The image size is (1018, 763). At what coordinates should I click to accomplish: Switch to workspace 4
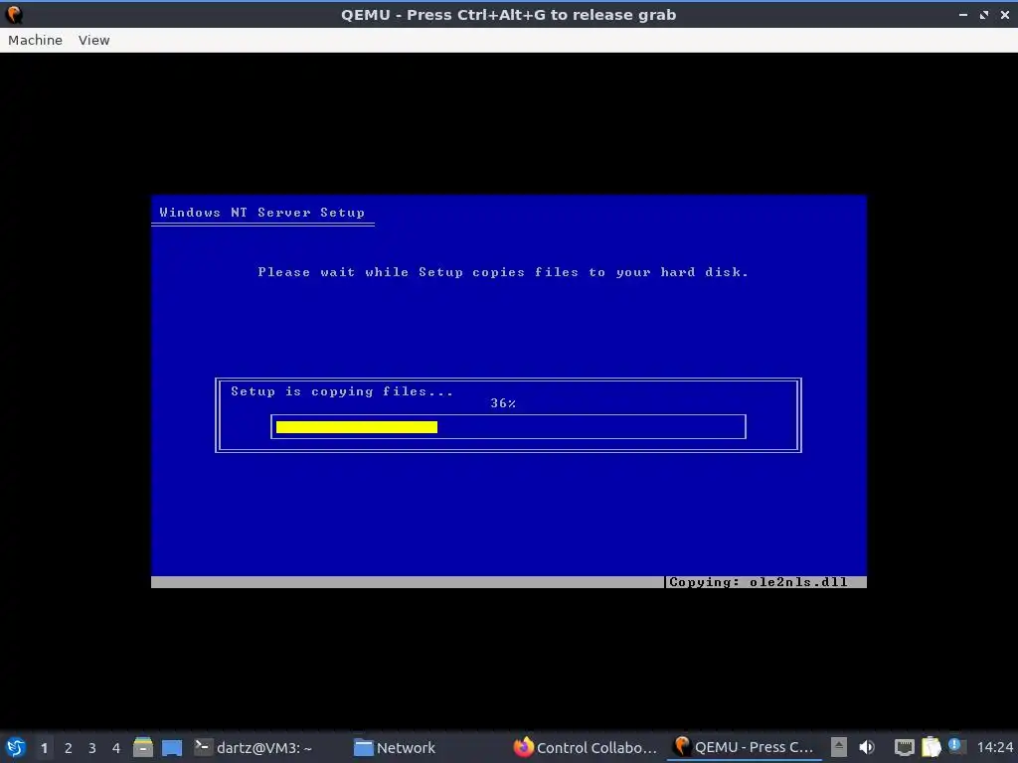click(x=116, y=748)
